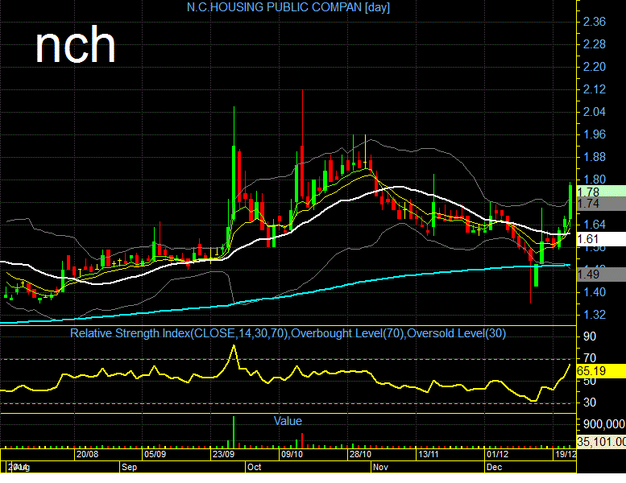Select the 20/08 date marker
The width and height of the screenshot is (626, 483).
click(x=88, y=454)
